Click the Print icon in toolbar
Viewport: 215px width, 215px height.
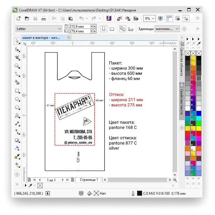(44, 18)
